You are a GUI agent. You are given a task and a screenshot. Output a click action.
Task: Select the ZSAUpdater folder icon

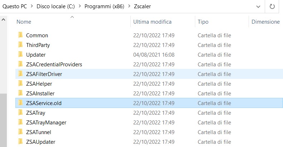click(x=20, y=142)
